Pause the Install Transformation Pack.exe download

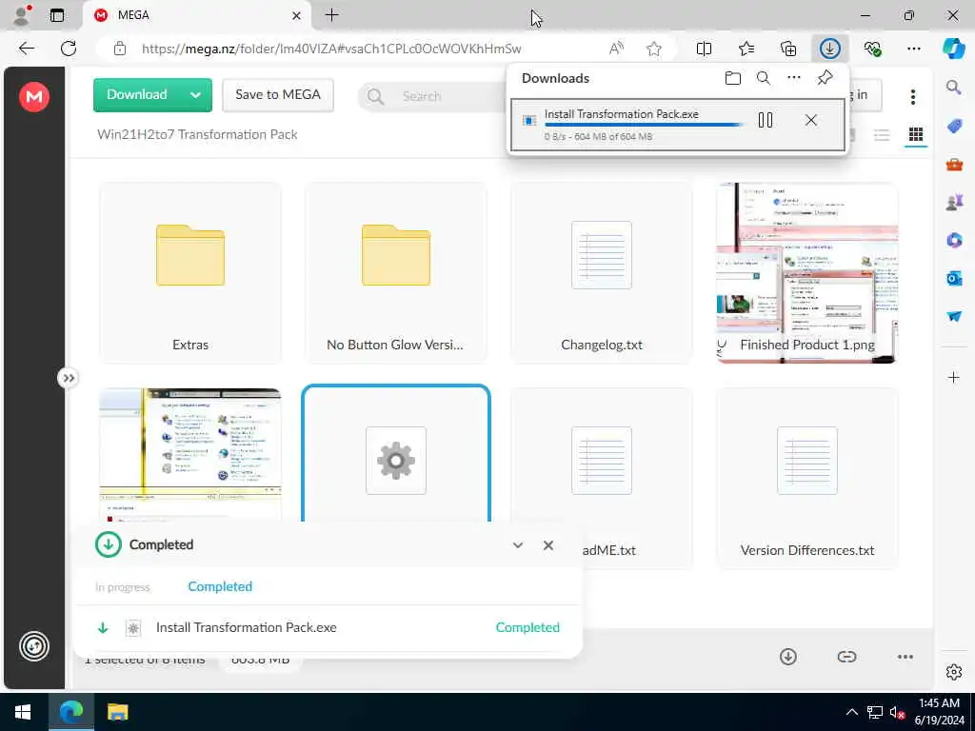point(766,120)
